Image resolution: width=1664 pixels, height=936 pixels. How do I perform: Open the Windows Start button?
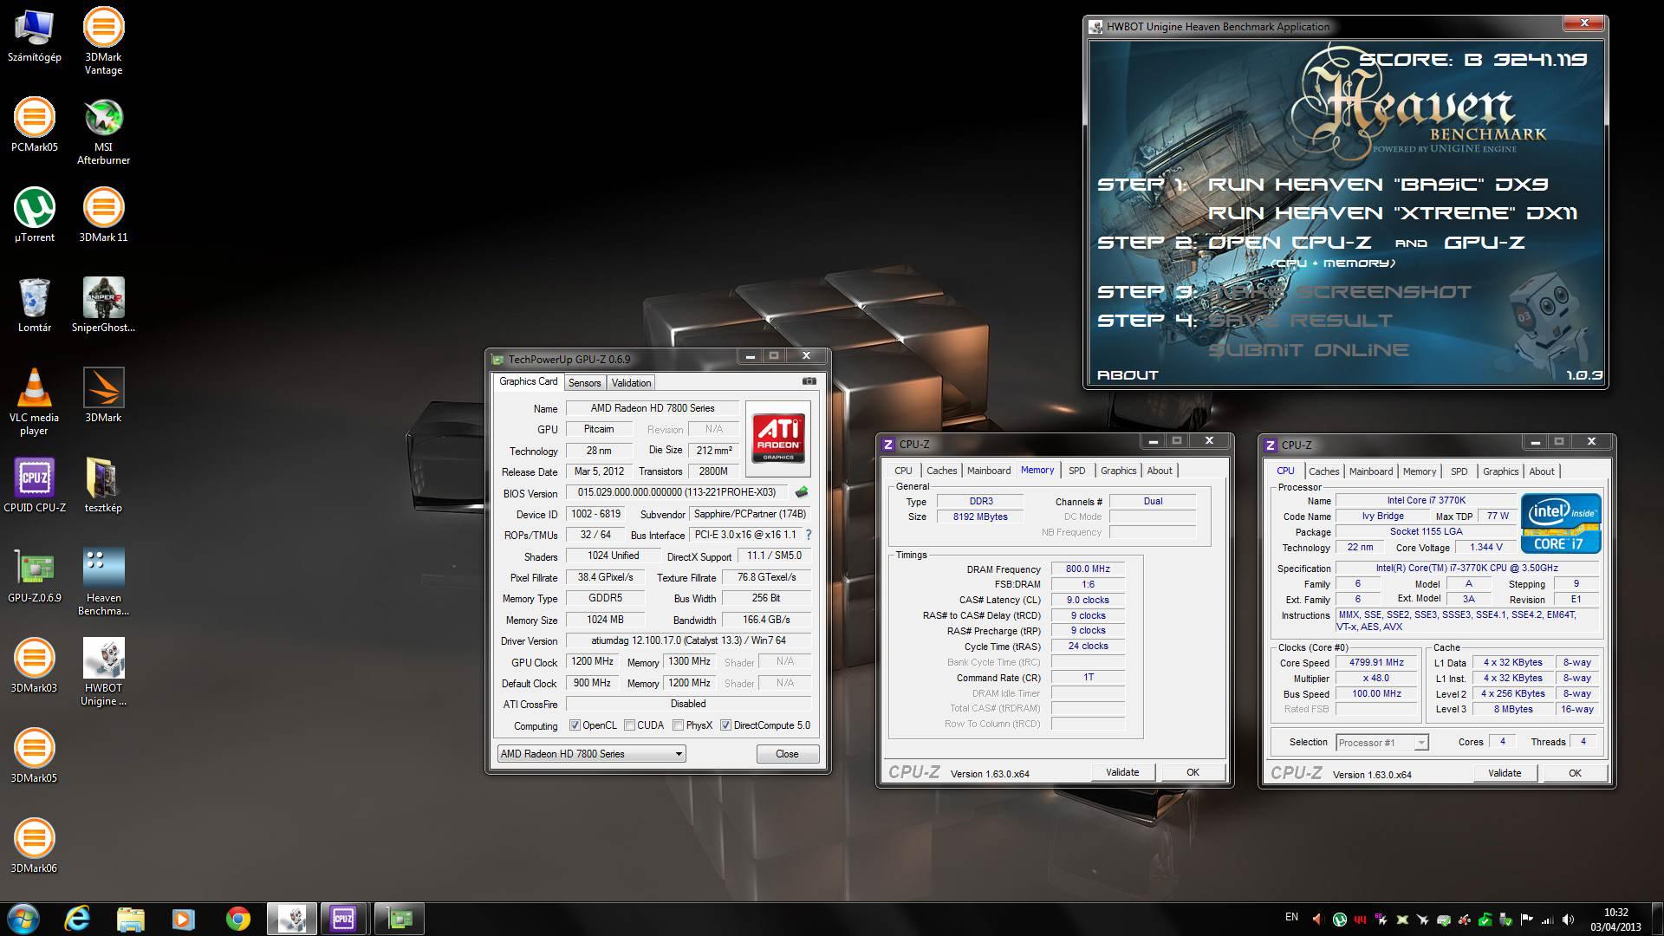[x=23, y=919]
